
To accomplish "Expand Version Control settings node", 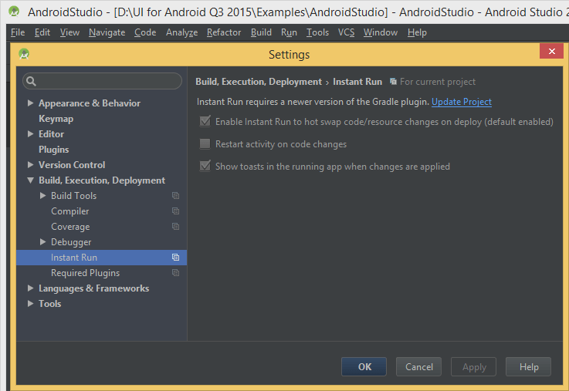I will pos(30,164).
